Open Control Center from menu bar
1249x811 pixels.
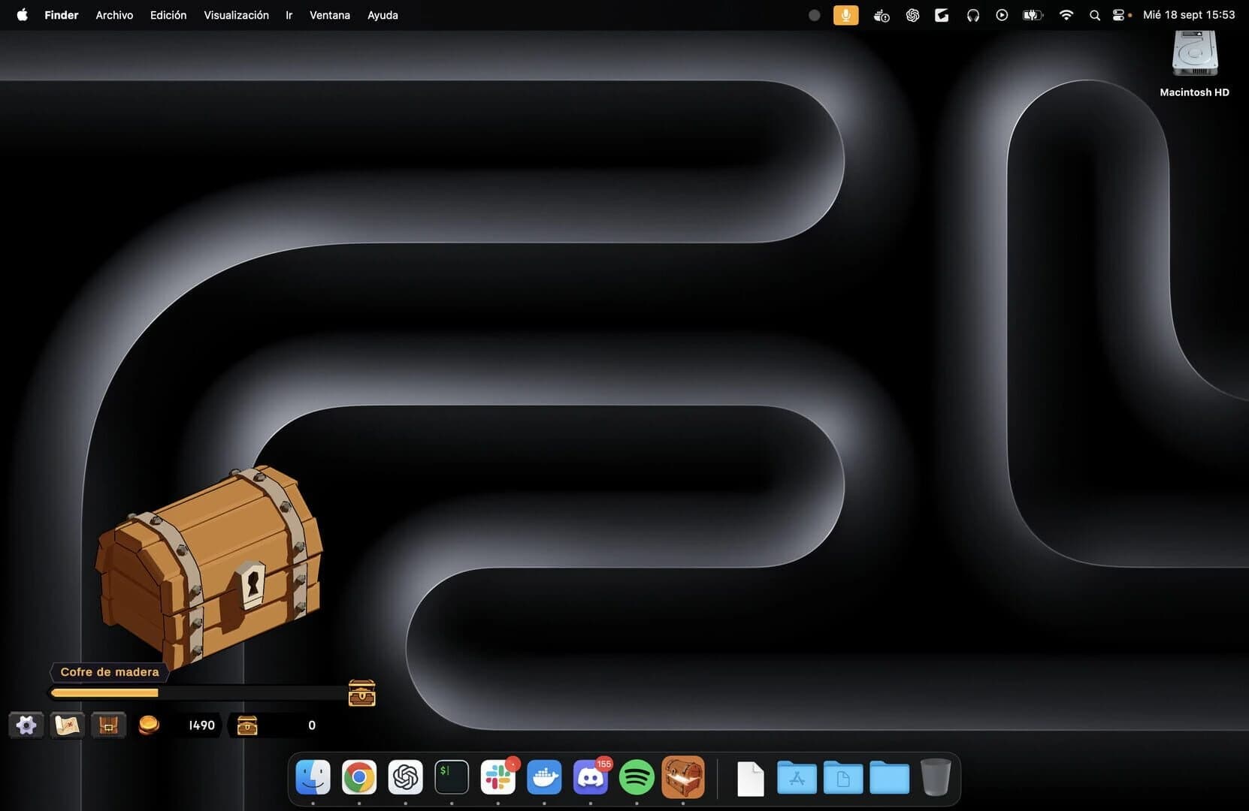(1118, 15)
